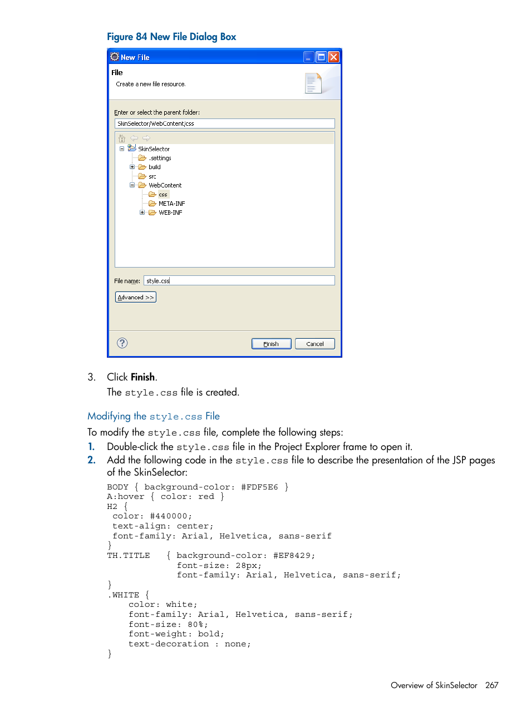Image resolution: width=531 pixels, height=707 pixels.
Task: Click the page icon in dialog banner
Action: tap(313, 83)
